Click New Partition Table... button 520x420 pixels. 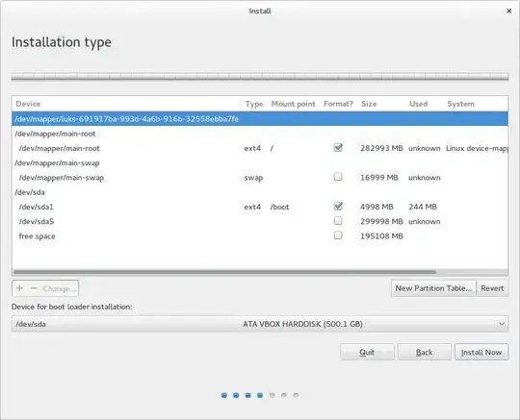click(433, 288)
